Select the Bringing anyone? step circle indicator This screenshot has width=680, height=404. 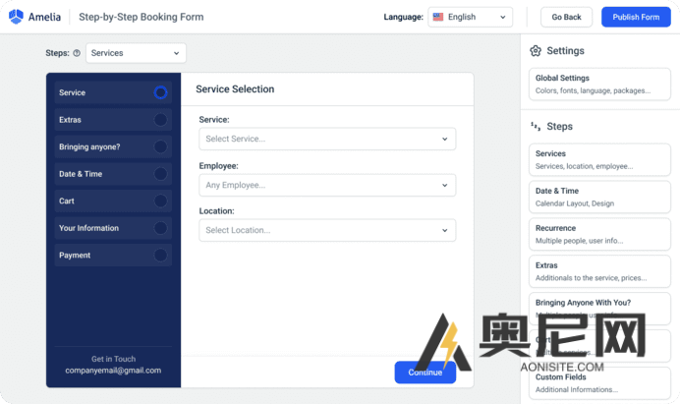160,146
